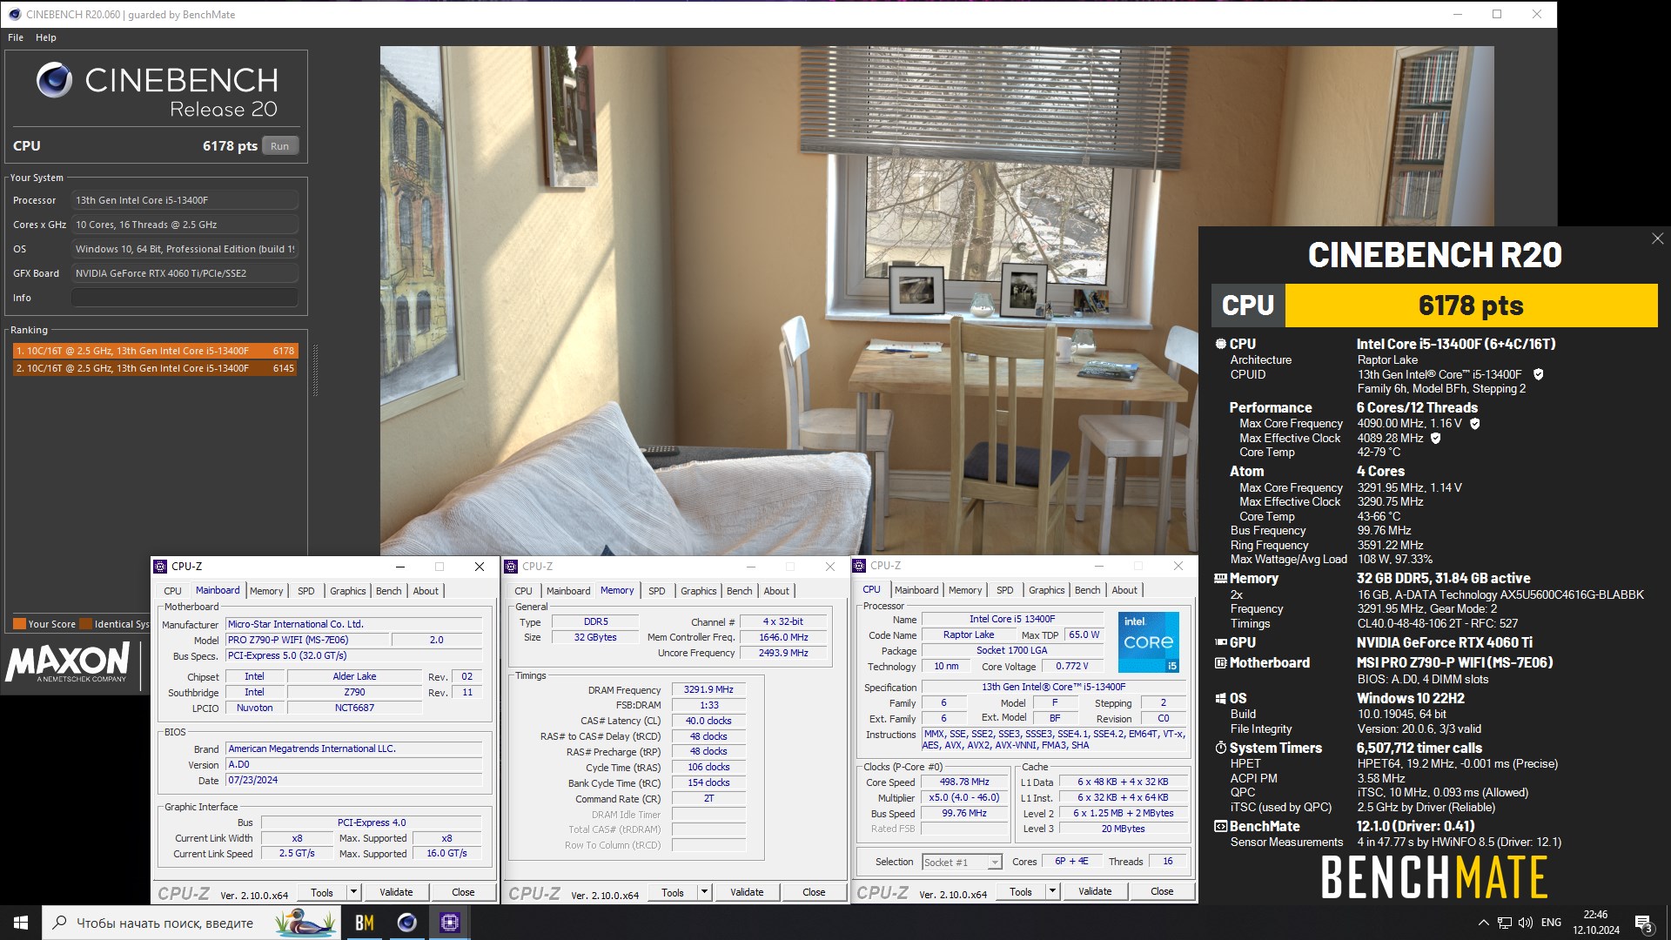Click the title bar icon of the CPU-Z Mainboard window
Screen dimensions: 1671x940
[x=160, y=567]
